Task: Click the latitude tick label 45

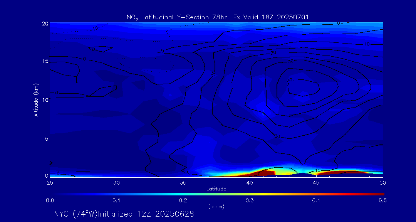Action: click(x=316, y=183)
